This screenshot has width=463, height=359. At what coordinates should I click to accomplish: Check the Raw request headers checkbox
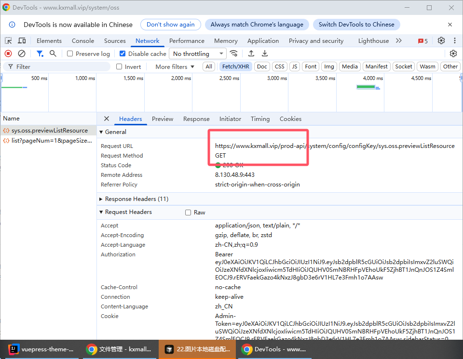(189, 213)
